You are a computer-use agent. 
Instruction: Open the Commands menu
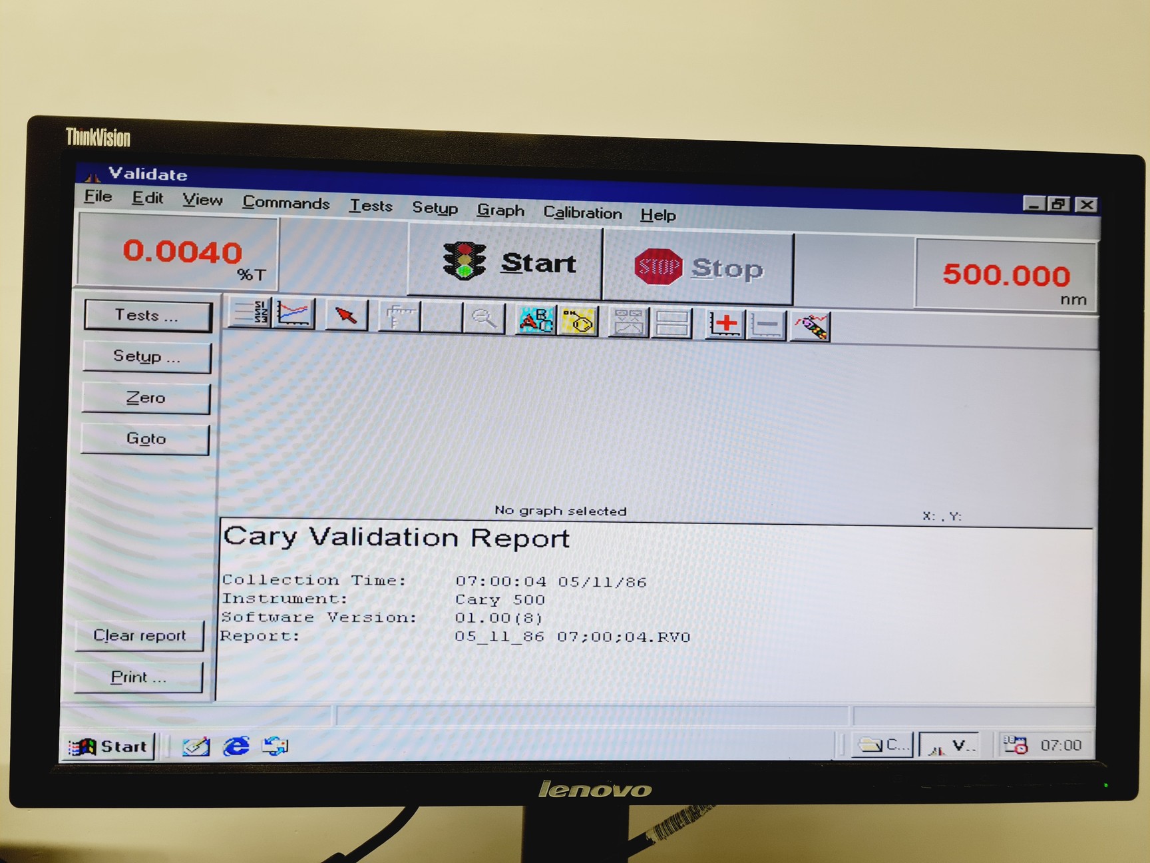(286, 202)
